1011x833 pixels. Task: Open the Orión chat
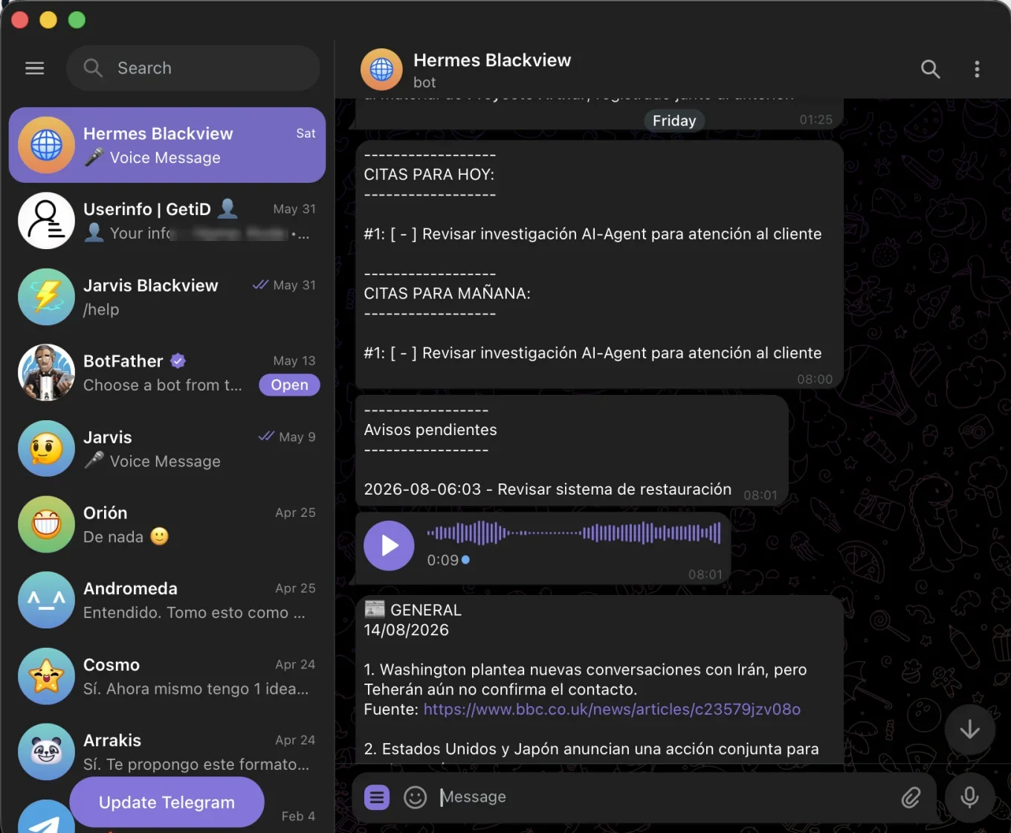coord(167,524)
